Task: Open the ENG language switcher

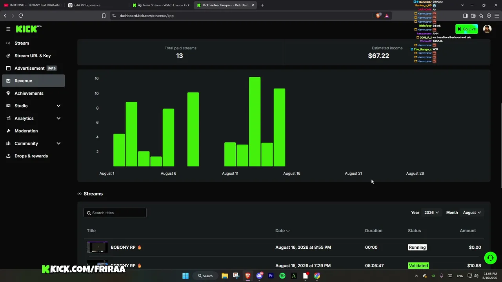Action: pyautogui.click(x=460, y=276)
